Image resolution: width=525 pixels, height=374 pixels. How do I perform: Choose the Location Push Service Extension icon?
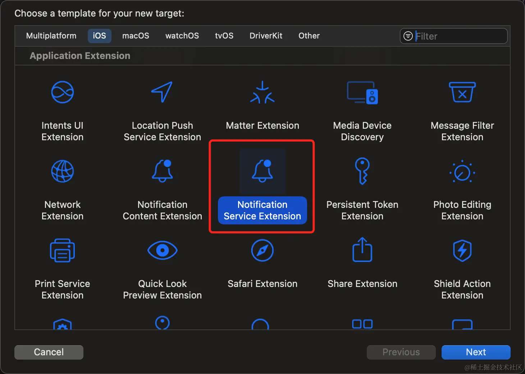pyautogui.click(x=162, y=92)
